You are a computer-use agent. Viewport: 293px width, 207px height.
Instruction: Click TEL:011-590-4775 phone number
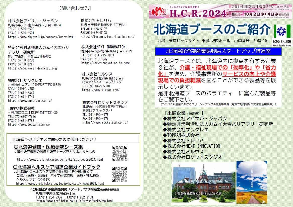pyautogui.click(x=95, y=115)
